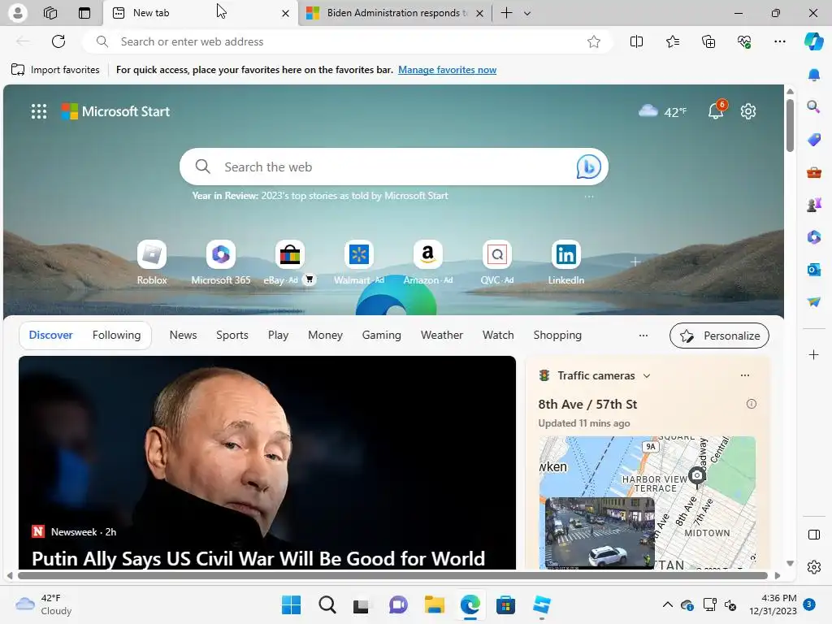
Task: Open the Weather category
Action: [441, 335]
